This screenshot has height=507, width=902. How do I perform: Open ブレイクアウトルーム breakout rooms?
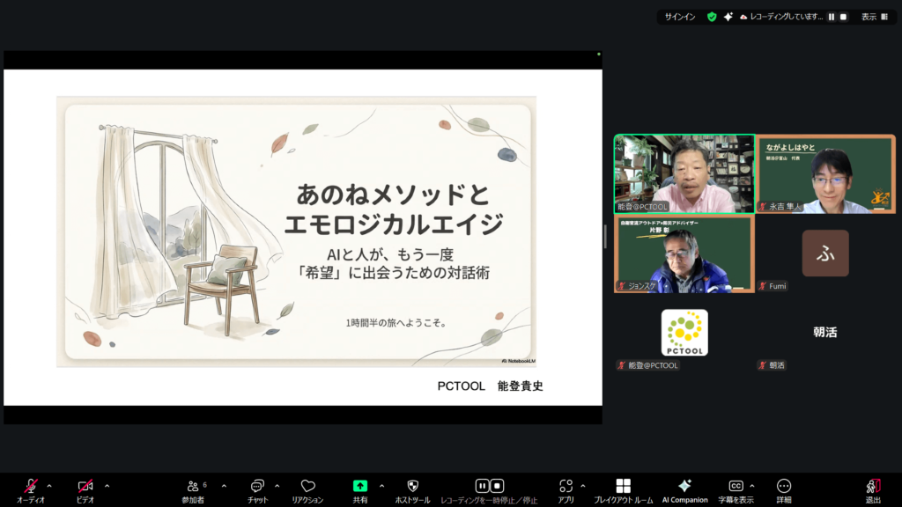pyautogui.click(x=623, y=486)
